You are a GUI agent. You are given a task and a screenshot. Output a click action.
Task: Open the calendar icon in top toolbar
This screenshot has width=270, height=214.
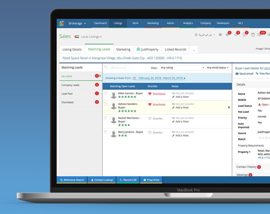click(253, 34)
